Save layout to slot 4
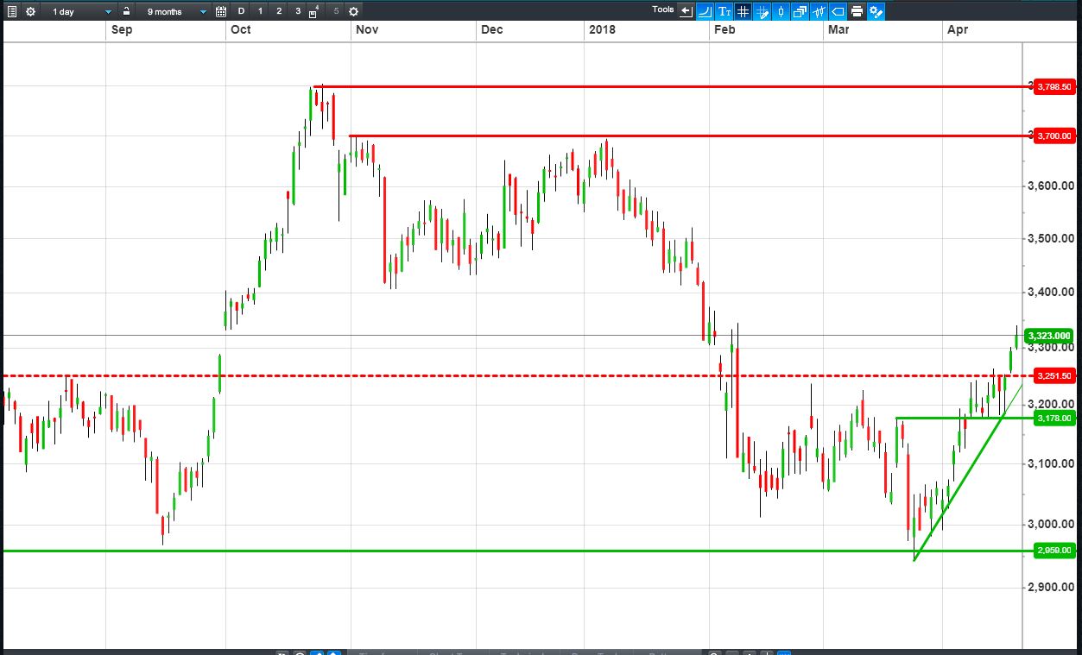1082x655 pixels. click(x=314, y=11)
